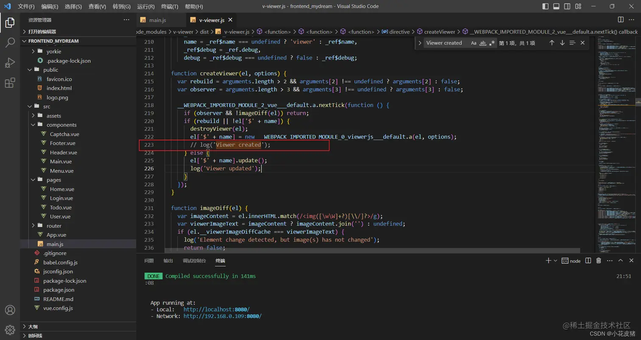This screenshot has width=641, height=340.
Task: Maximize panel size with up chevron
Action: click(x=620, y=260)
